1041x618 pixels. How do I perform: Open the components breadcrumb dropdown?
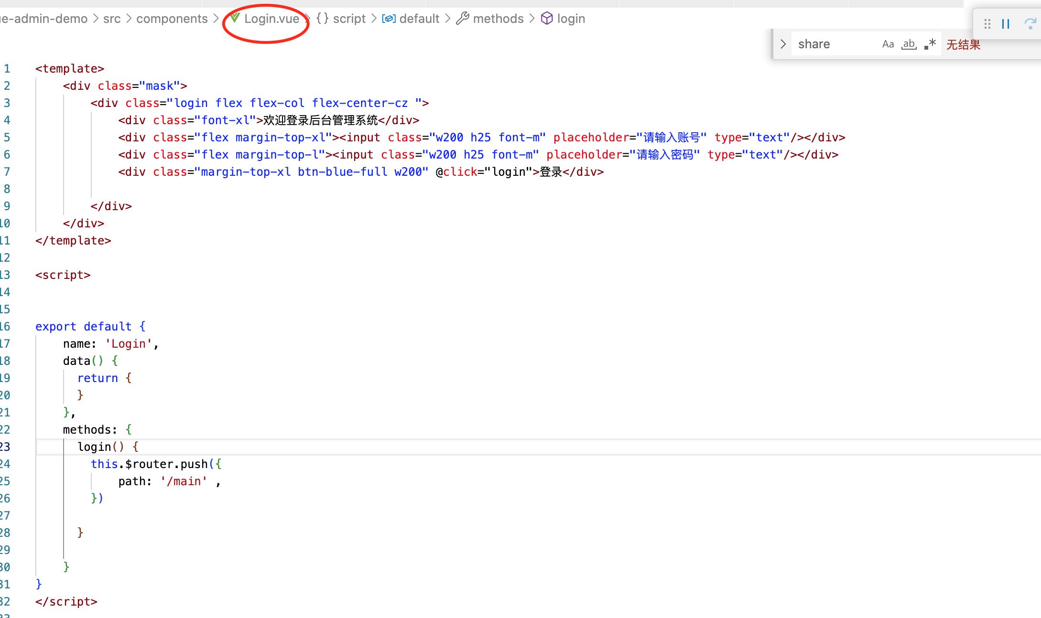[172, 18]
